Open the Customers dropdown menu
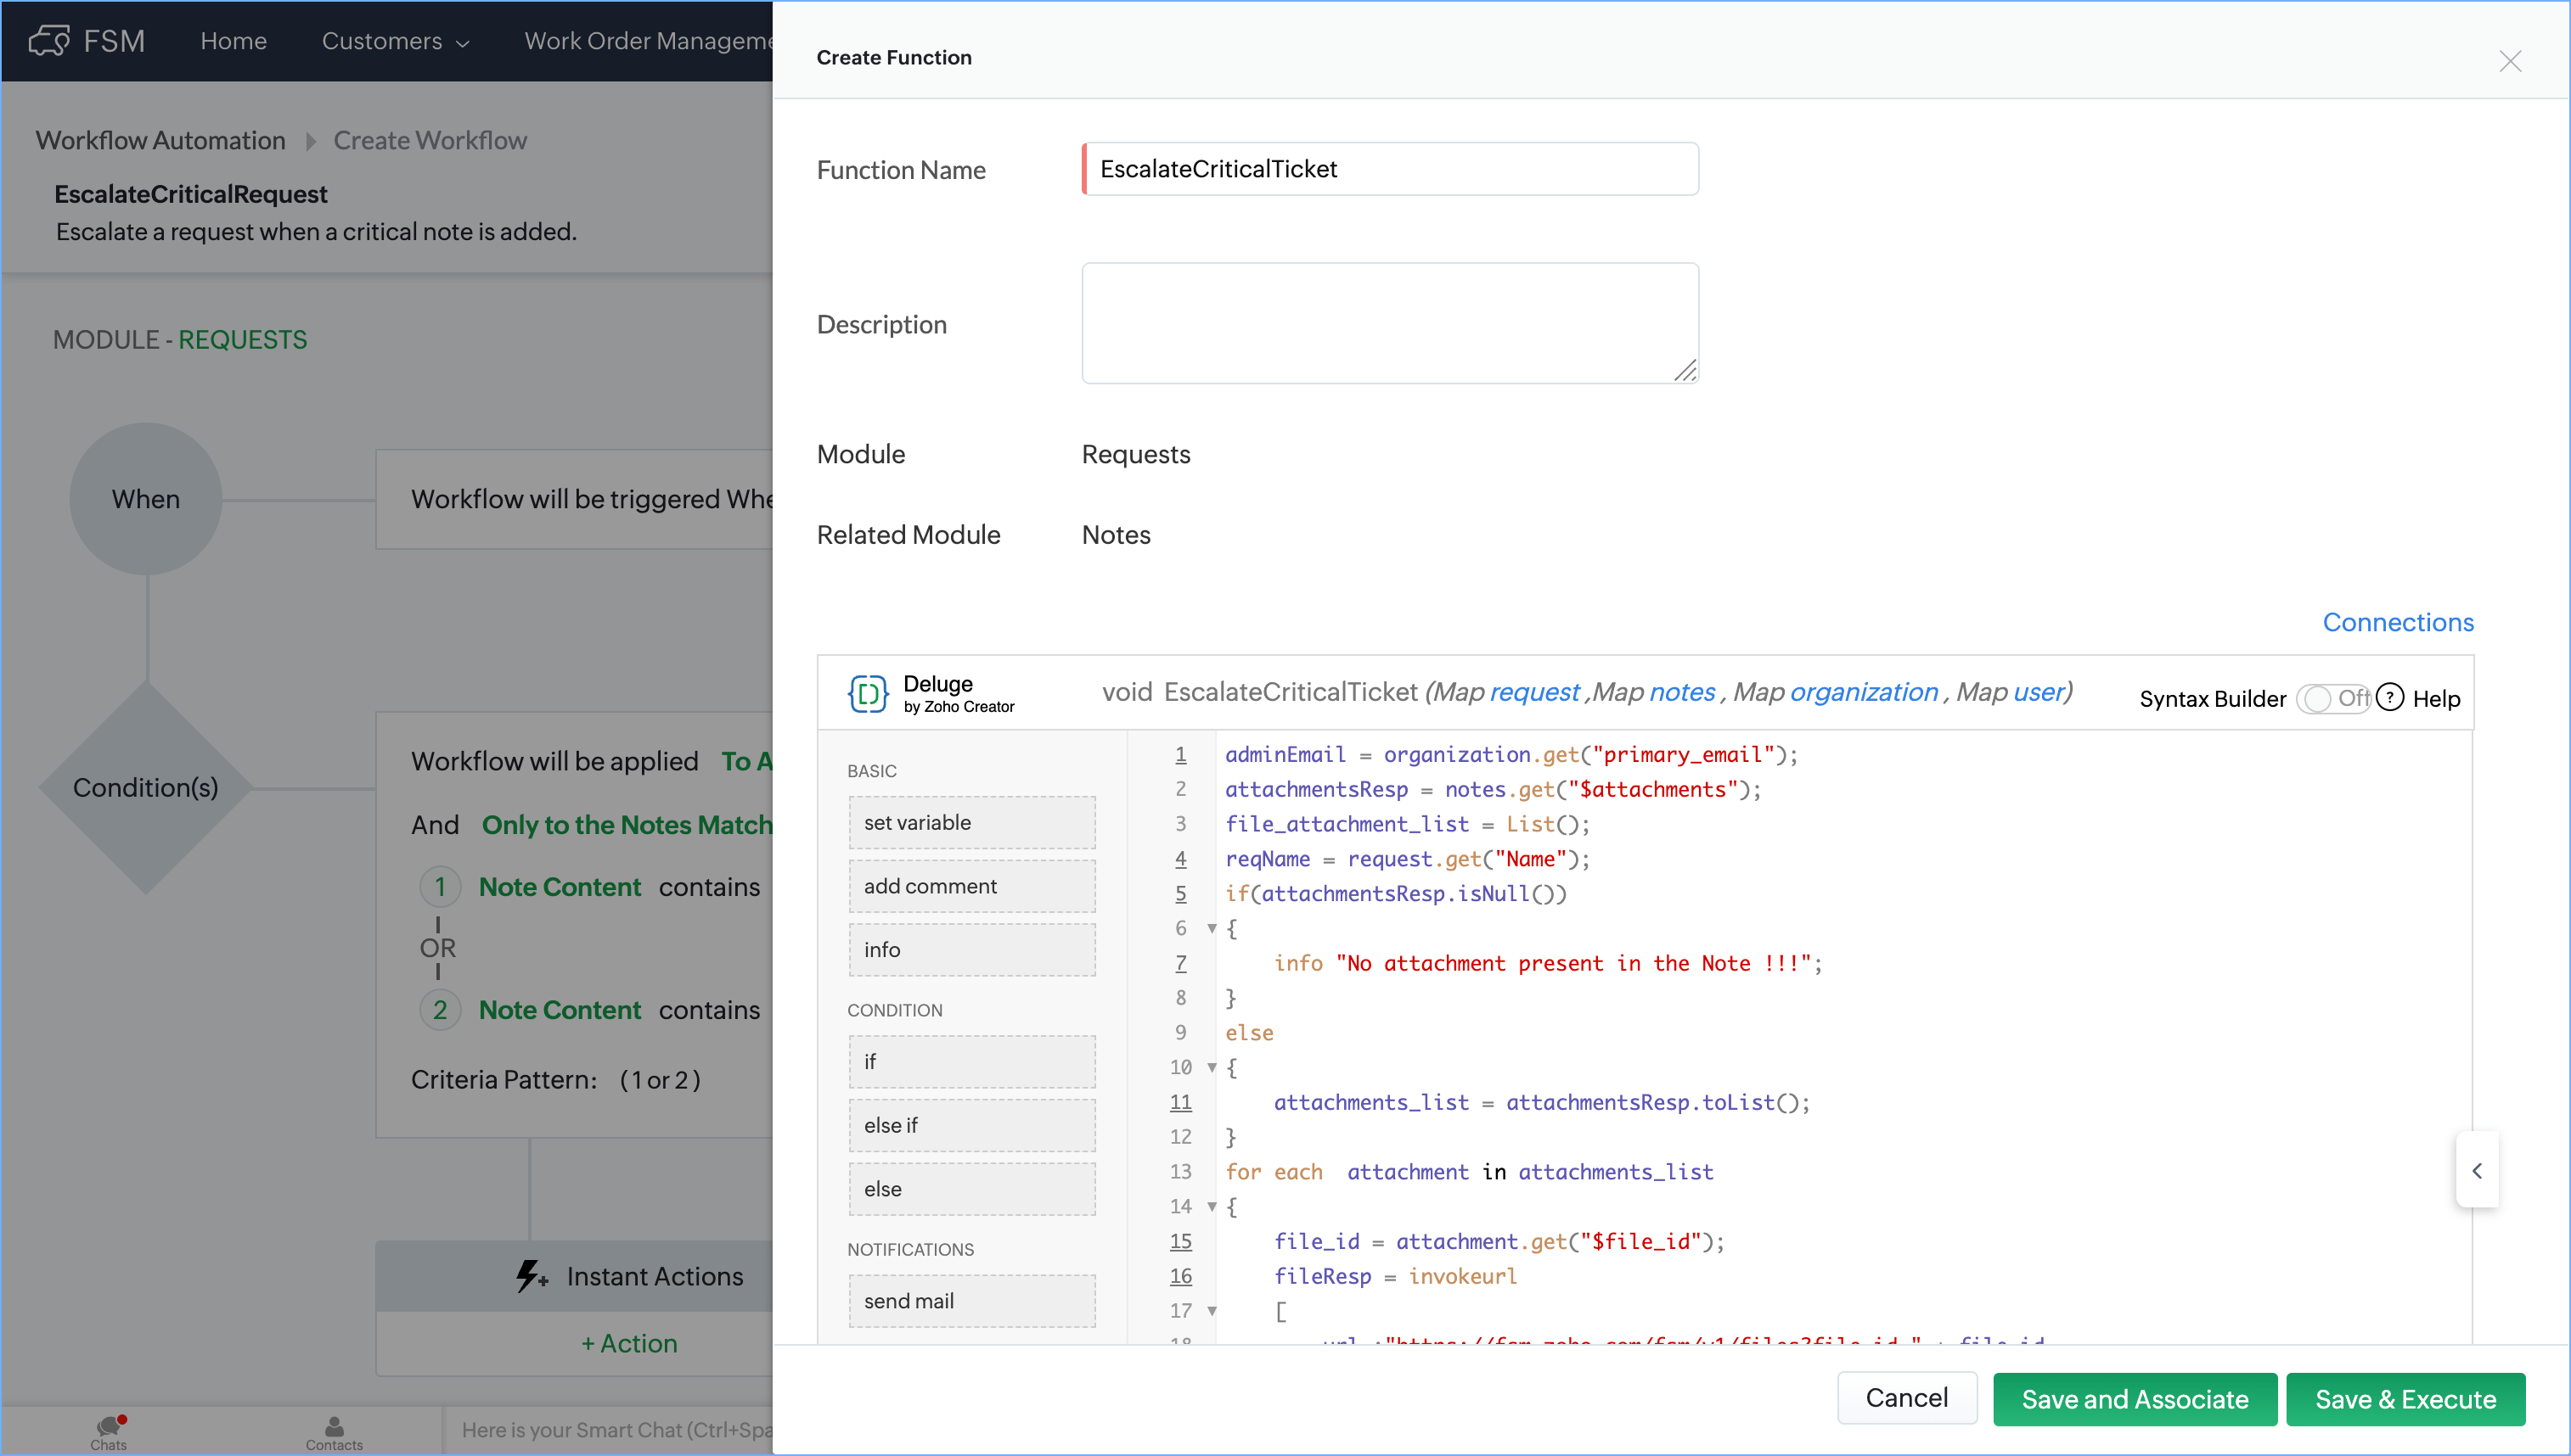Viewport: 2571px width, 1456px height. coord(395,41)
